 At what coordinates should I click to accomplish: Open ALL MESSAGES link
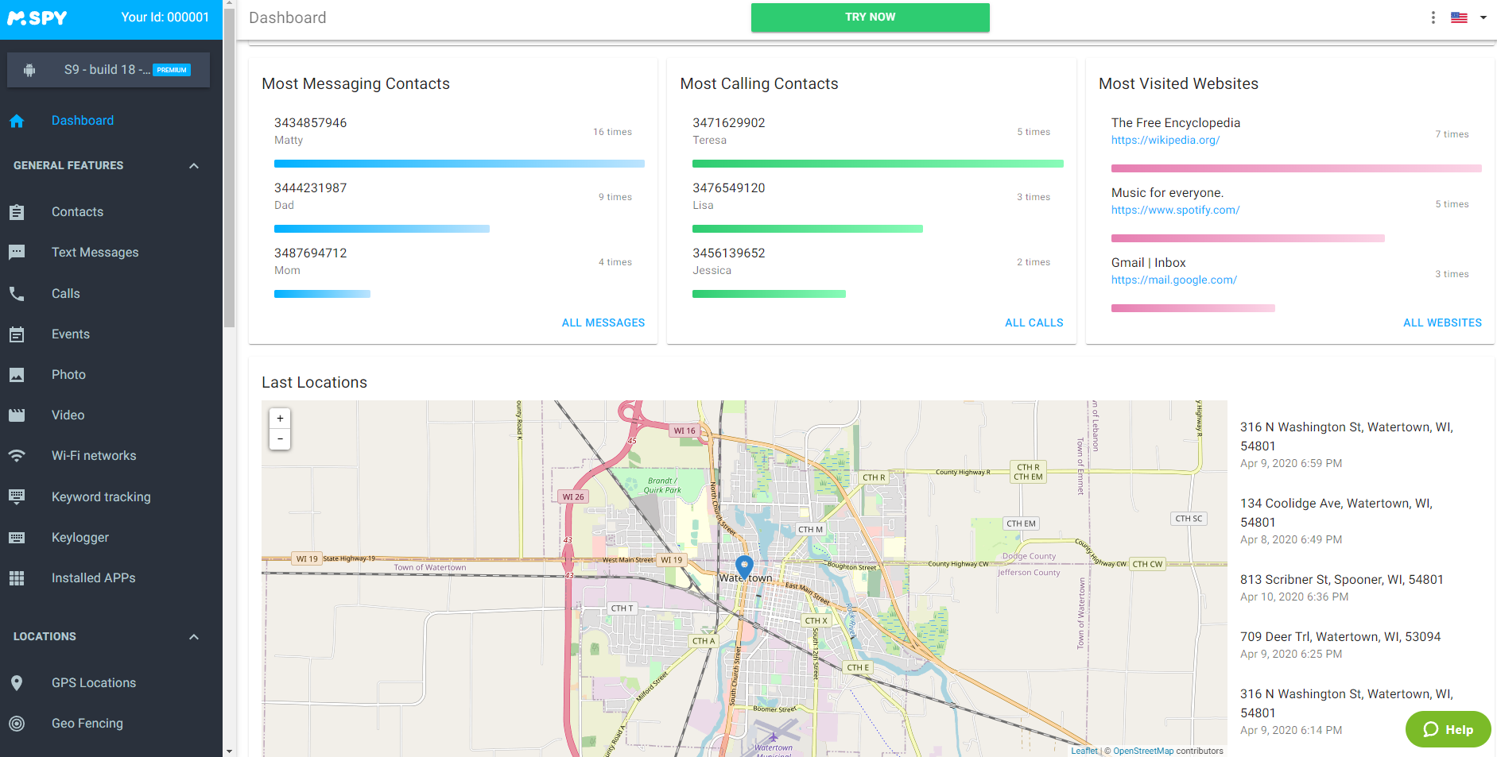coord(603,323)
